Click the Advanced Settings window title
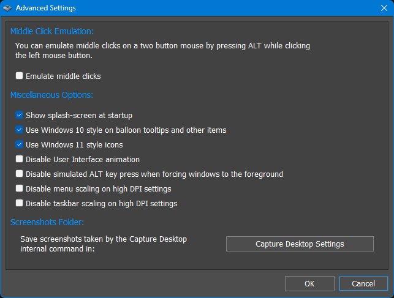394x298 pixels. [46, 8]
